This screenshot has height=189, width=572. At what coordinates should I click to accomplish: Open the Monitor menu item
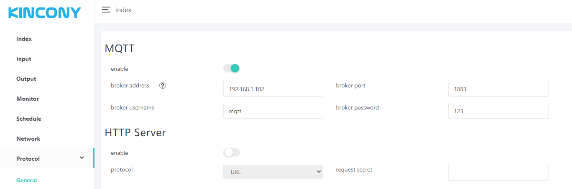click(28, 99)
